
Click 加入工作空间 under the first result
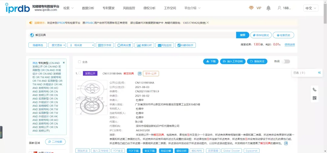click(x=101, y=151)
